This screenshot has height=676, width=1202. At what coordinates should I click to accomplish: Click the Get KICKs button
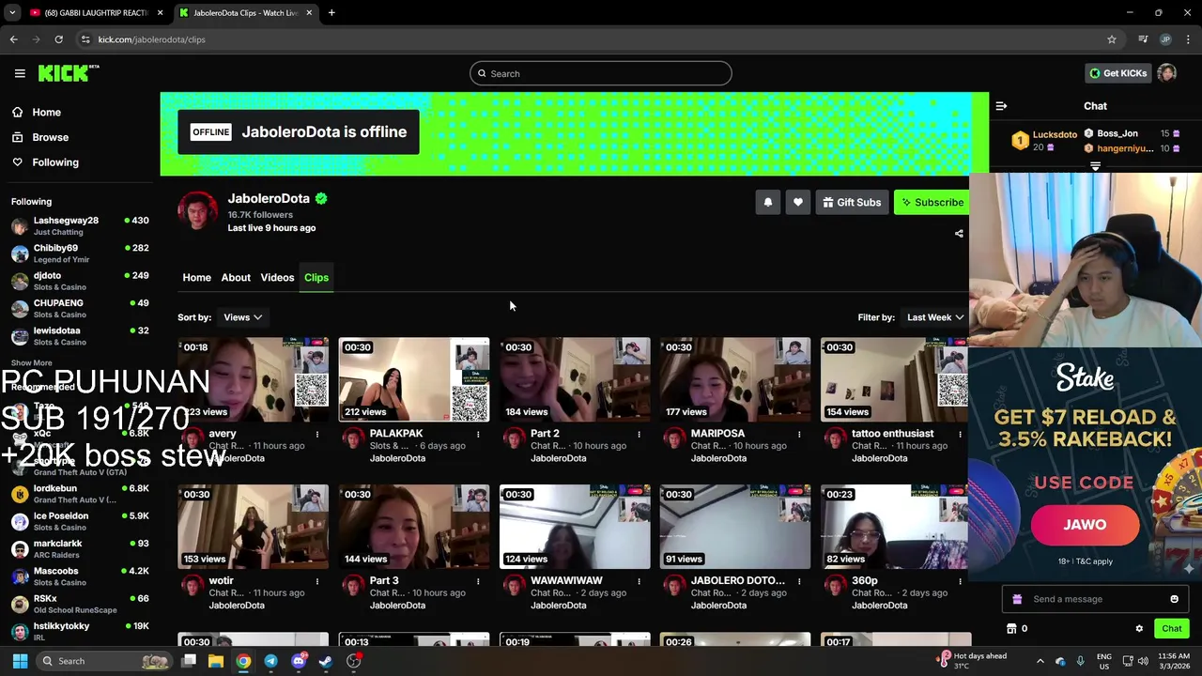tap(1117, 73)
